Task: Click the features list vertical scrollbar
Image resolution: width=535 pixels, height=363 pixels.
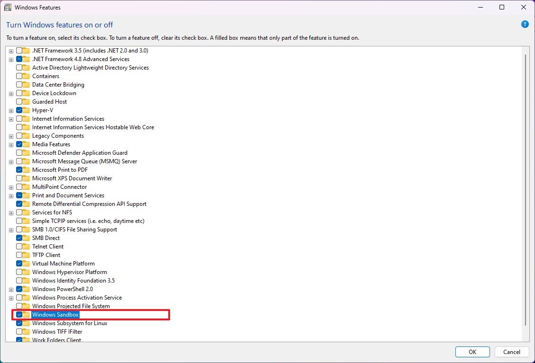Action: click(526, 189)
